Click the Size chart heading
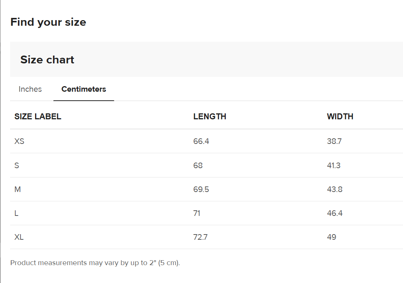Image resolution: width=403 pixels, height=283 pixels. (x=47, y=60)
